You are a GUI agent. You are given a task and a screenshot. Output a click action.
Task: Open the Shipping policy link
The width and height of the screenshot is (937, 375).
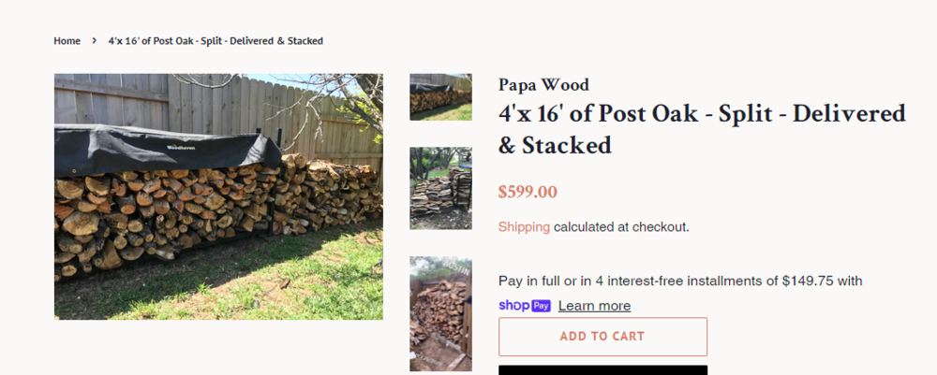[x=524, y=226]
